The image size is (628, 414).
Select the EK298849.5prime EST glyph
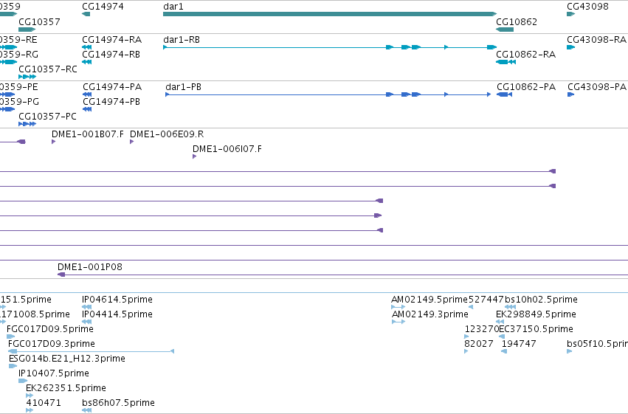[500, 322]
